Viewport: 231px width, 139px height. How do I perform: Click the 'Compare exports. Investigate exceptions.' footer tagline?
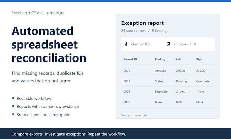(49, 134)
